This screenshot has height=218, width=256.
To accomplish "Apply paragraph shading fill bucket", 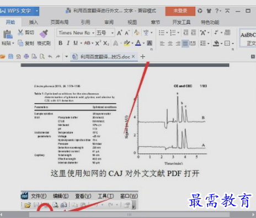I will click(216, 44).
